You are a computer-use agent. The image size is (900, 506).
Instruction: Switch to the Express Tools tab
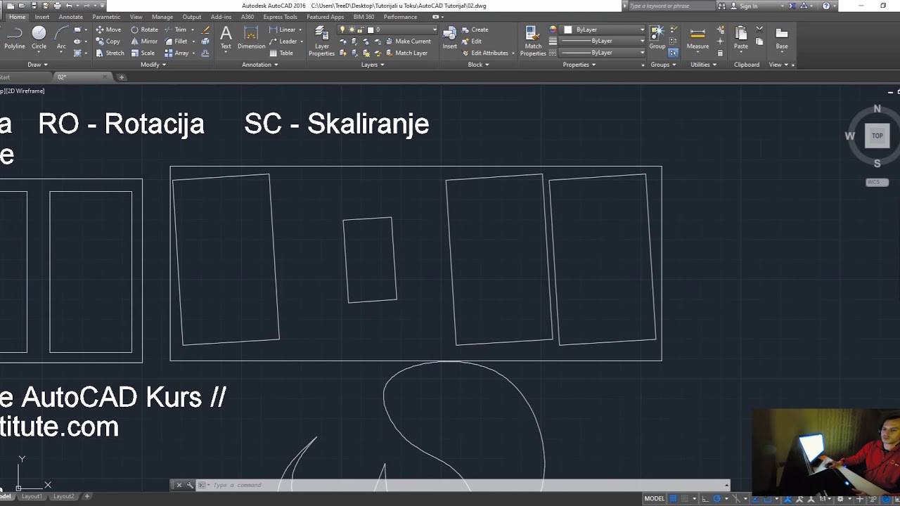click(280, 17)
